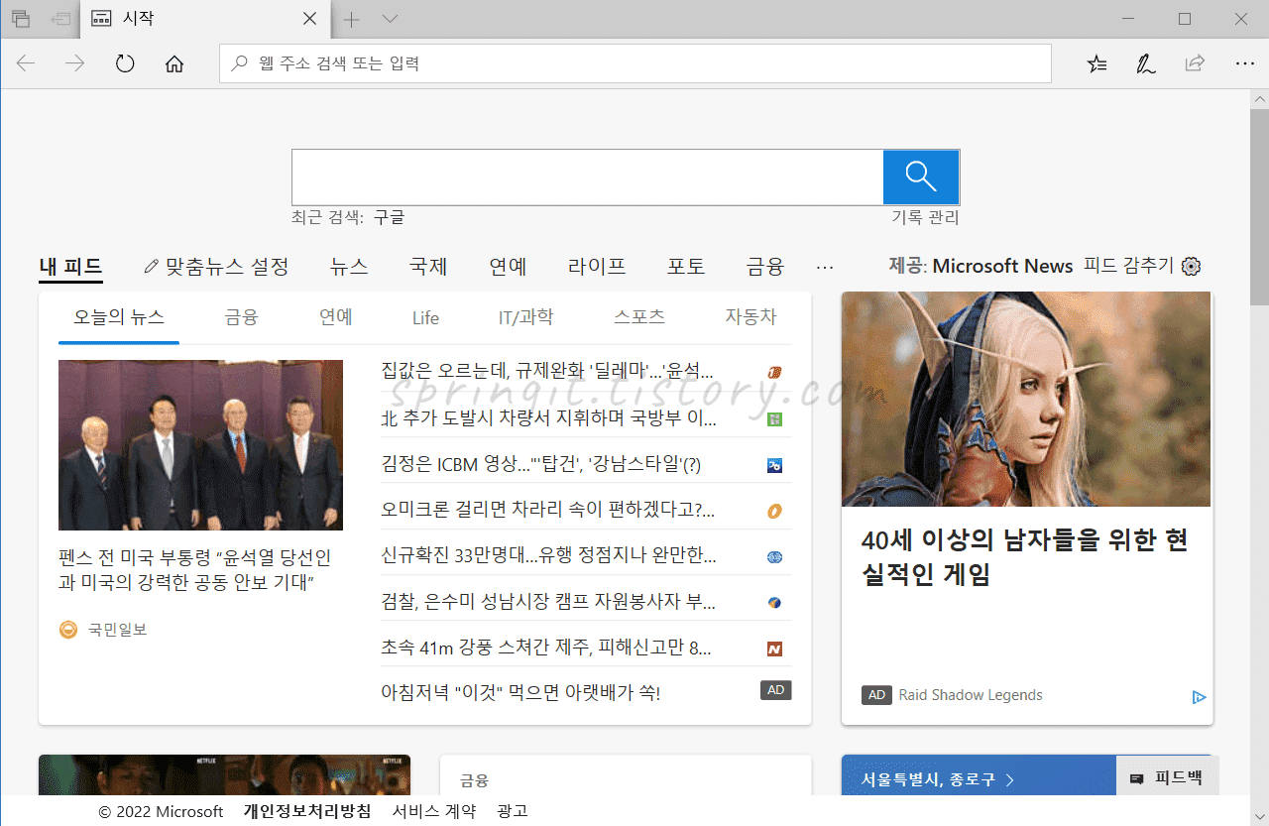The image size is (1269, 826).
Task: Select recent search 구글
Action: coord(389,217)
